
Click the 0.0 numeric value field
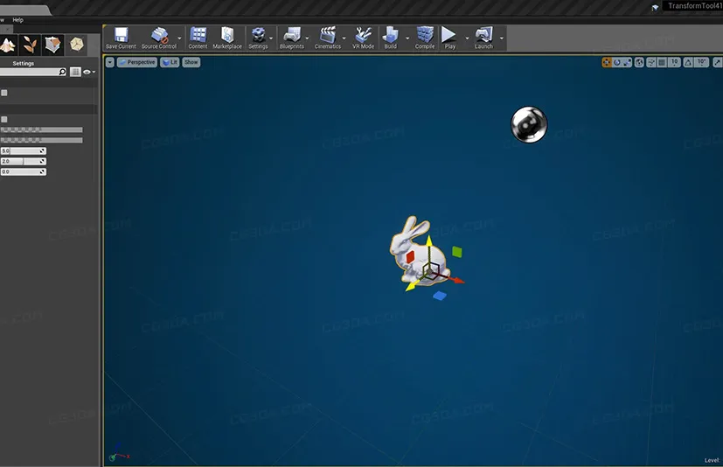(23, 171)
